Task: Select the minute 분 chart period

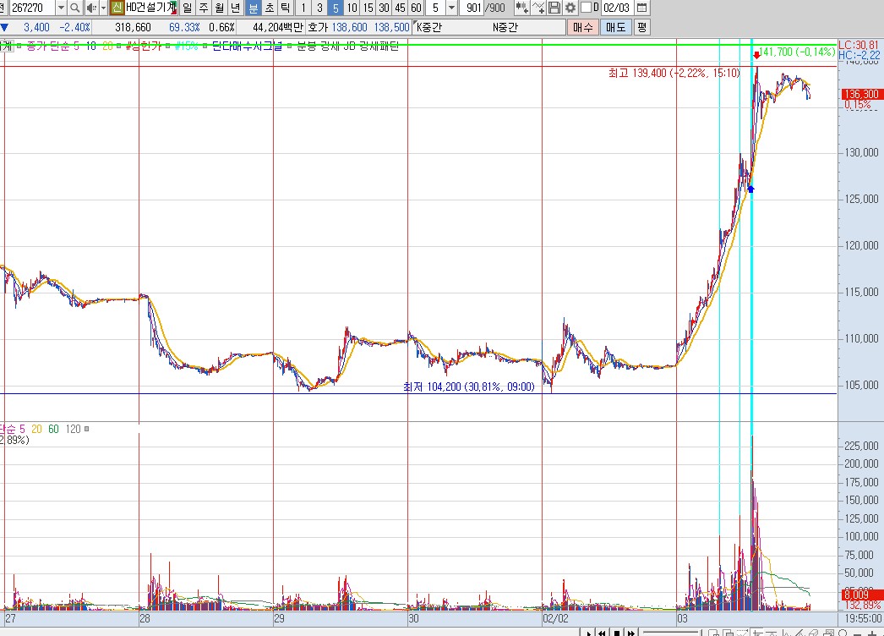Action: point(254,8)
